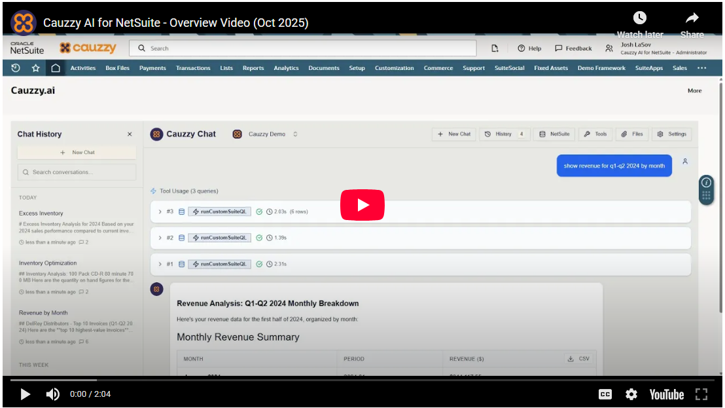
Task: Toggle closed captions with the CC button
Action: pos(605,394)
